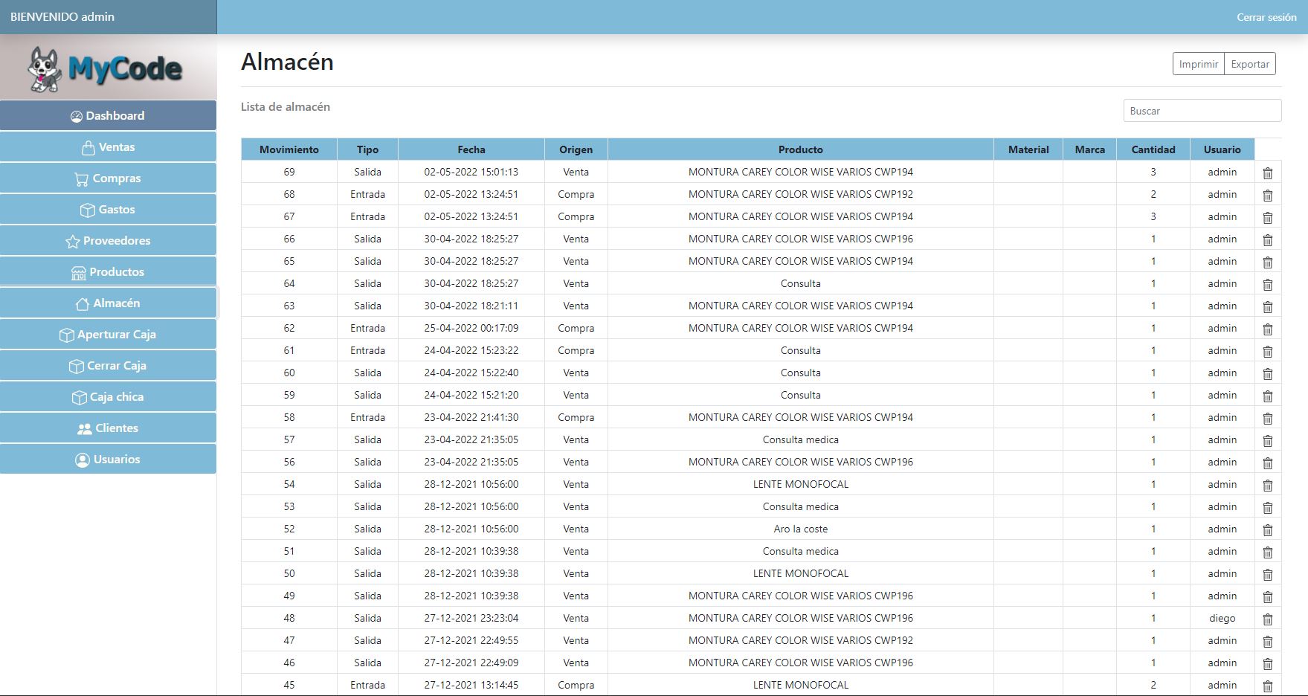The height and width of the screenshot is (696, 1308).
Task: Click the Marca column header
Action: pos(1089,149)
